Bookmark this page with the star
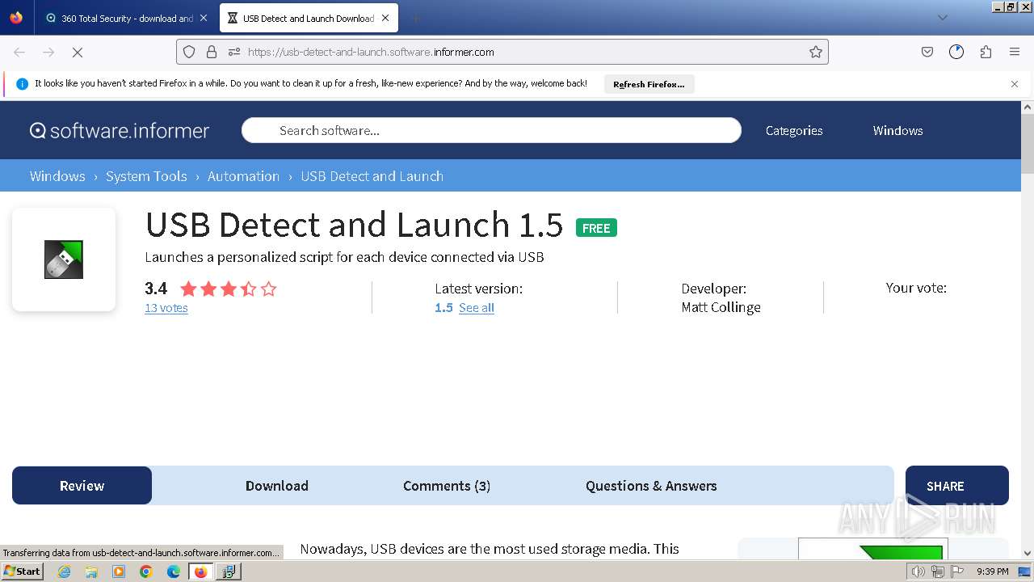The width and height of the screenshot is (1034, 582). coord(816,52)
